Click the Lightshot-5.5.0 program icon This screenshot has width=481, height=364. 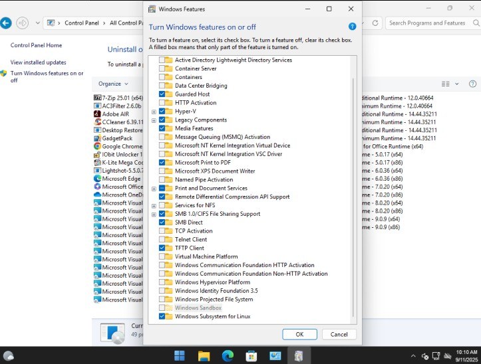tap(97, 170)
